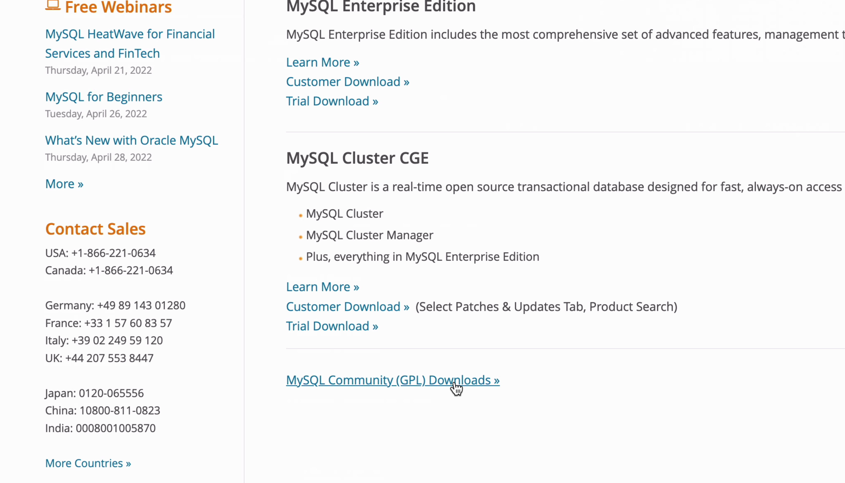845x483 pixels.
Task: Open the MySQL for Beginners webinar
Action: 104,97
